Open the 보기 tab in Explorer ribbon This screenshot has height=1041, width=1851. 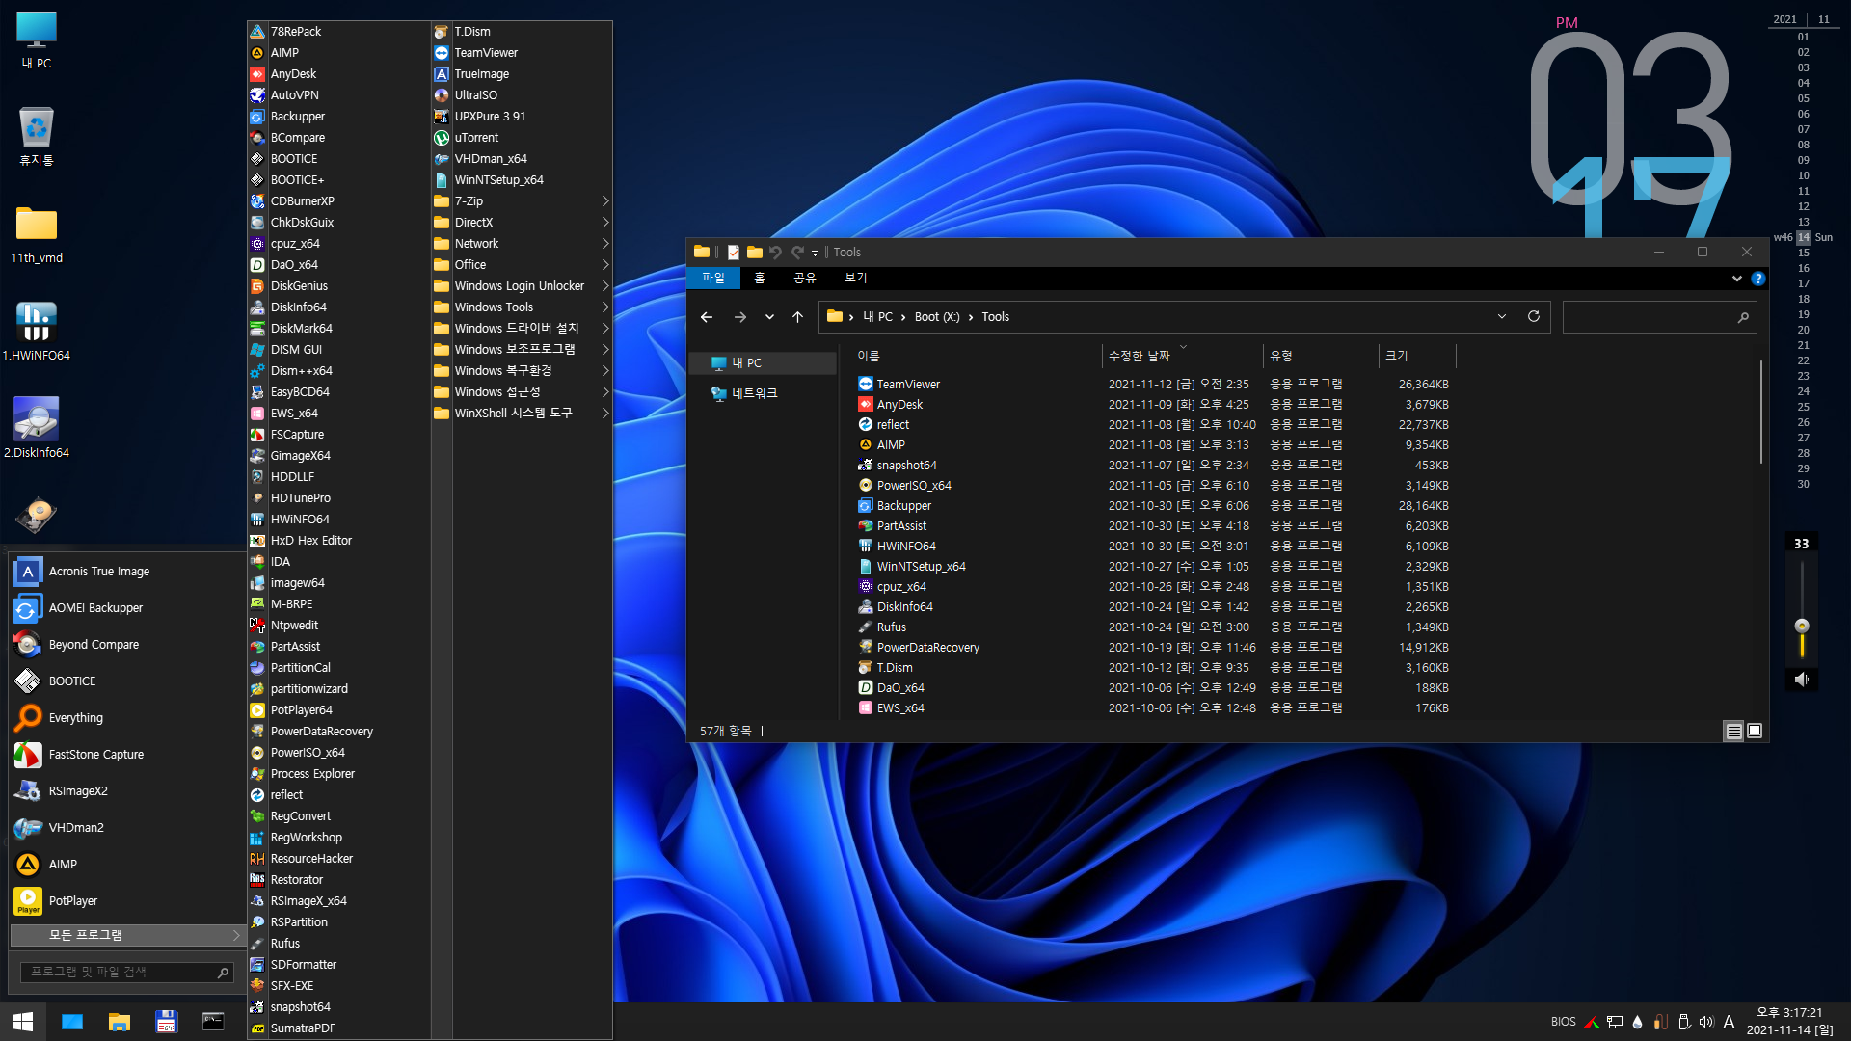[x=856, y=279]
